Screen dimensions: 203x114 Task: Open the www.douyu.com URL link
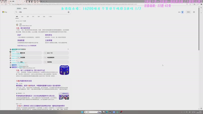tap(25, 26)
